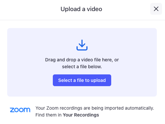Click the 'Find them in' text
The width and height of the screenshot is (165, 124).
[x=49, y=115]
